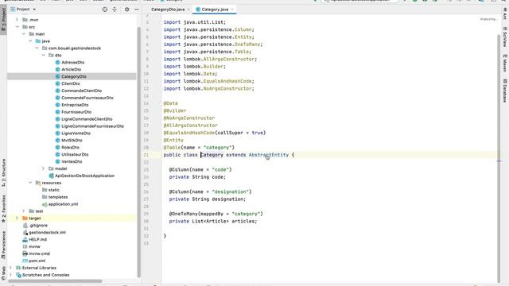The height and width of the screenshot is (286, 509).
Task: Open CommandeClientDto class
Action: [81, 91]
